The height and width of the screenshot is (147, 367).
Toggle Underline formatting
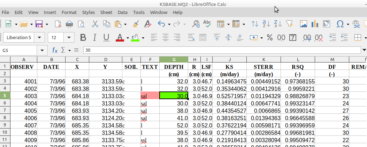(106, 37)
